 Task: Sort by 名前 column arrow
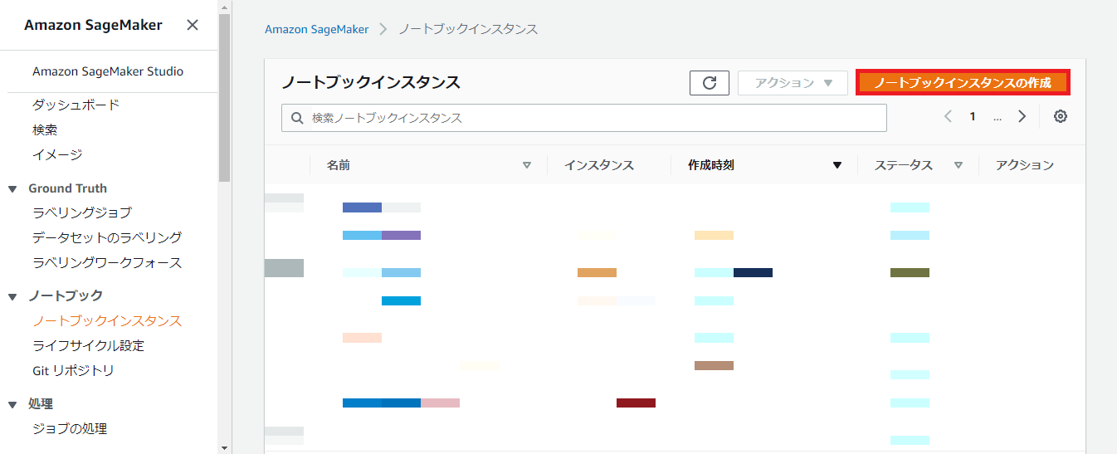[x=526, y=165]
